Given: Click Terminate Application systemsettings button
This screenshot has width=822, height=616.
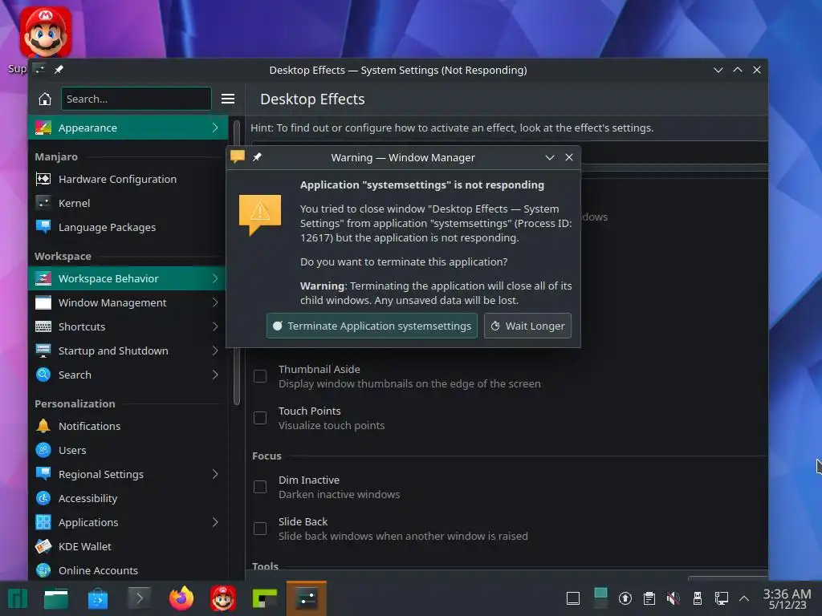Looking at the screenshot, I should pyautogui.click(x=372, y=326).
